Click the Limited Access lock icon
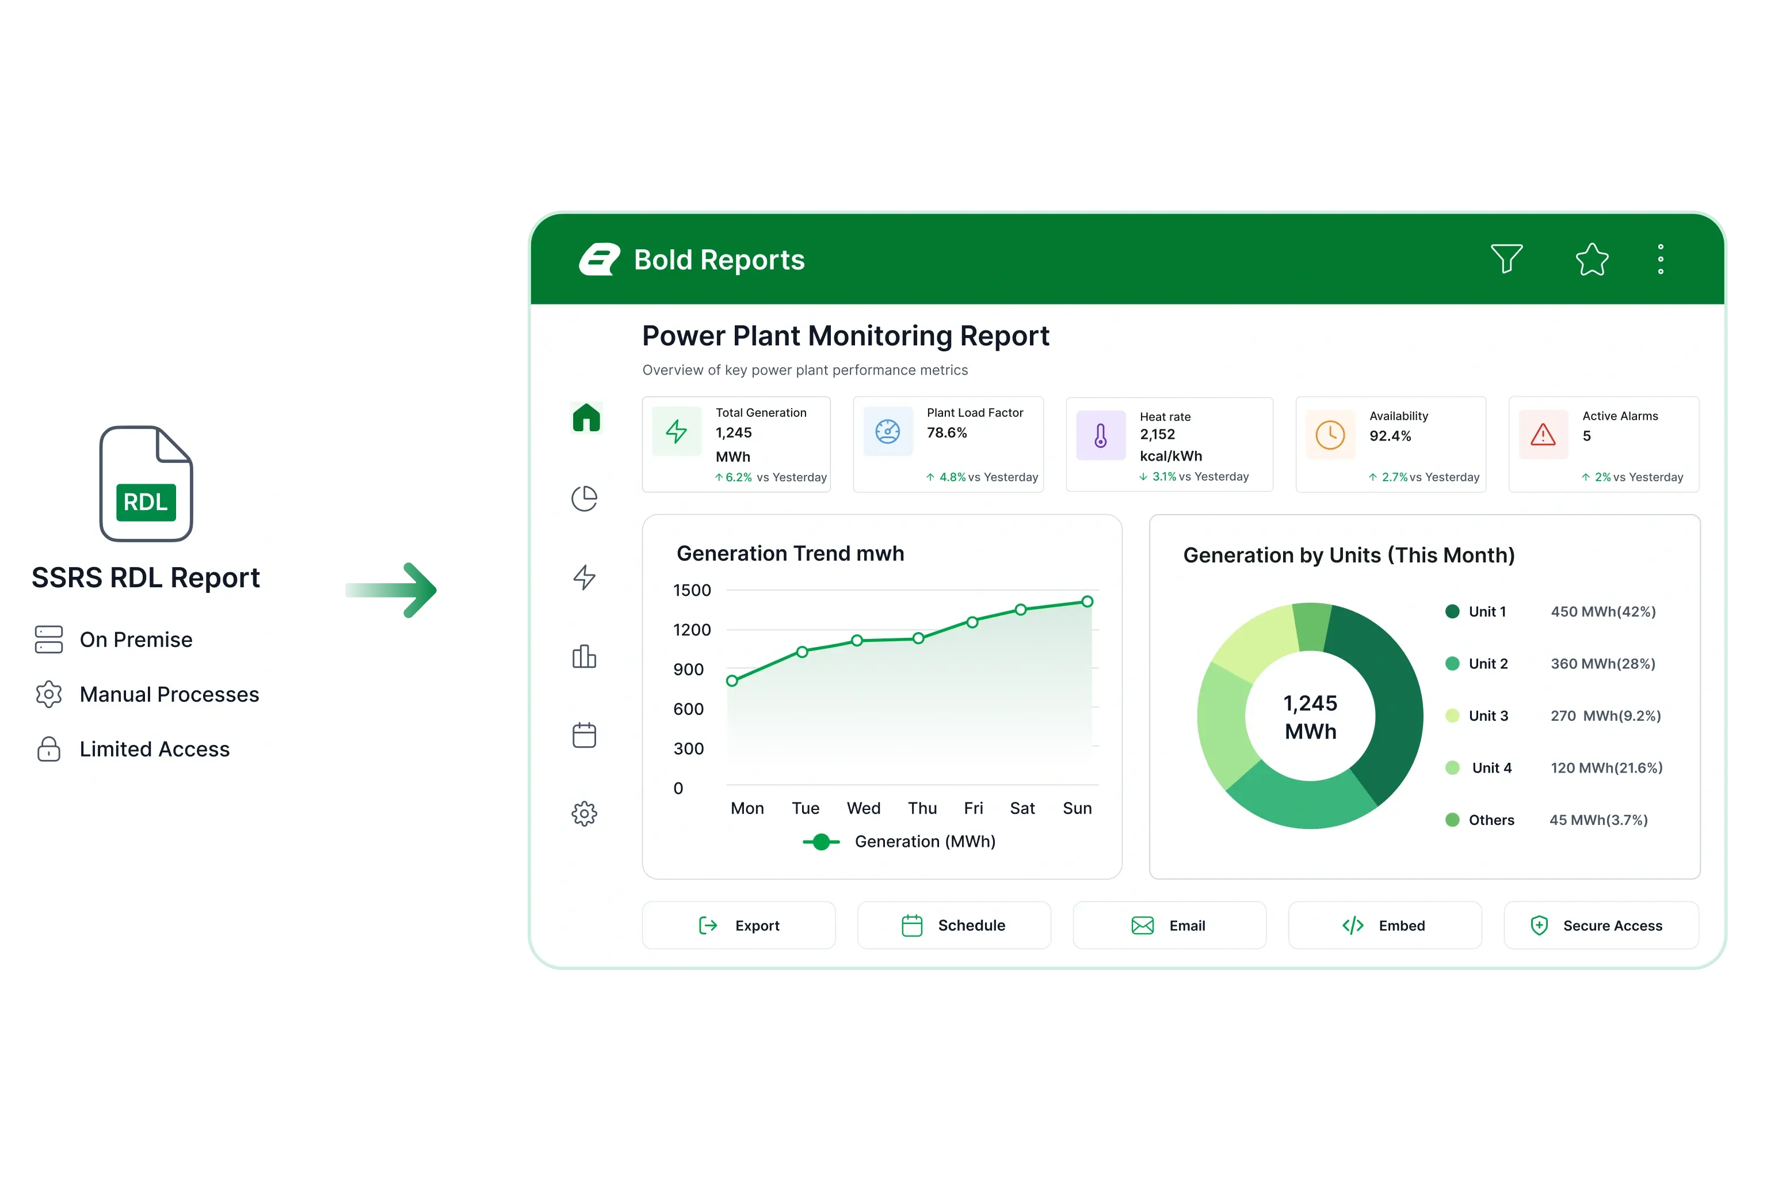 click(x=49, y=749)
